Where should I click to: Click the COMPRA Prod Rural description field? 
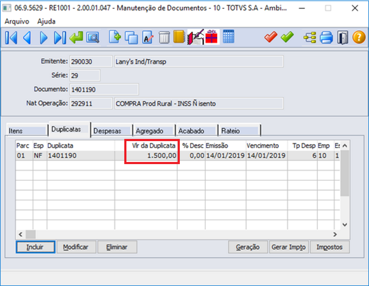coord(199,104)
